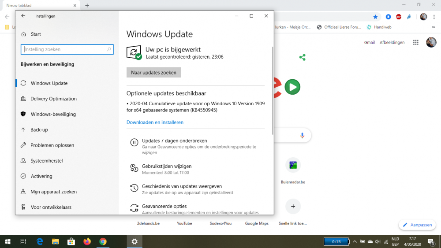Viewport: 441px width, 248px height.
Task: Open File Explorer from the taskbar
Action: (56, 241)
